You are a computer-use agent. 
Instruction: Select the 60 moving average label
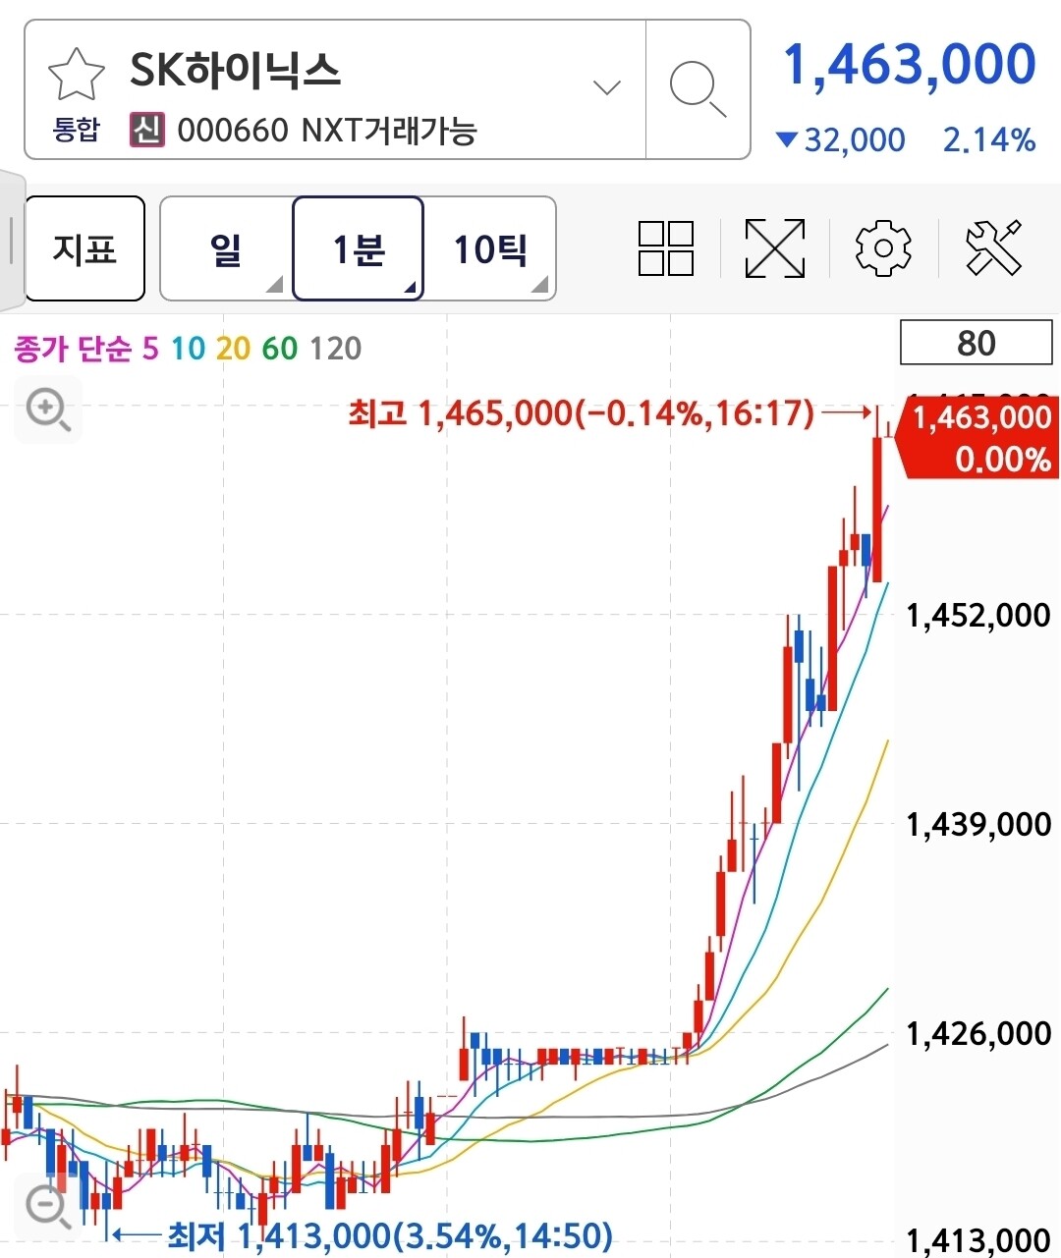279,348
